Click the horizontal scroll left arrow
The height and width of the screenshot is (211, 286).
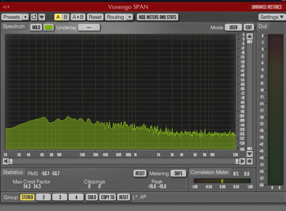pos(6,162)
